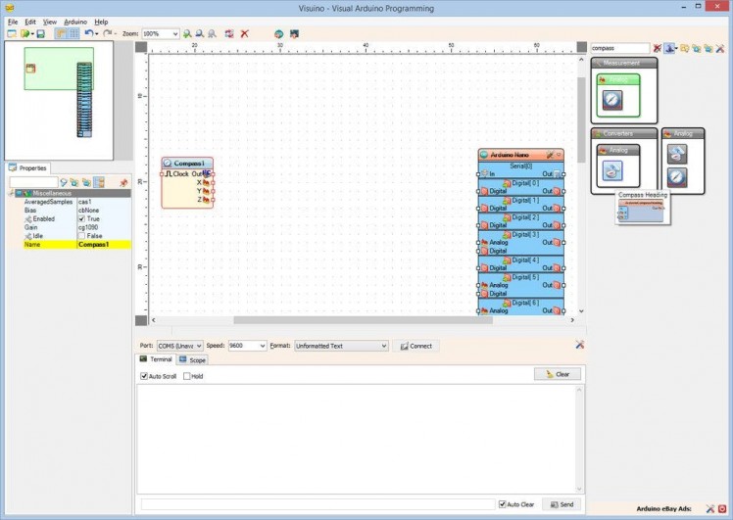Switch to the Scope tab
The width and height of the screenshot is (733, 520).
tap(193, 360)
